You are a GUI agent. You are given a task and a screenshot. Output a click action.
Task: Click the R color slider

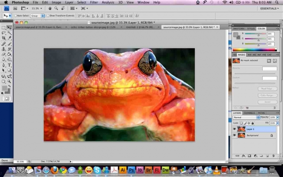(x=255, y=34)
